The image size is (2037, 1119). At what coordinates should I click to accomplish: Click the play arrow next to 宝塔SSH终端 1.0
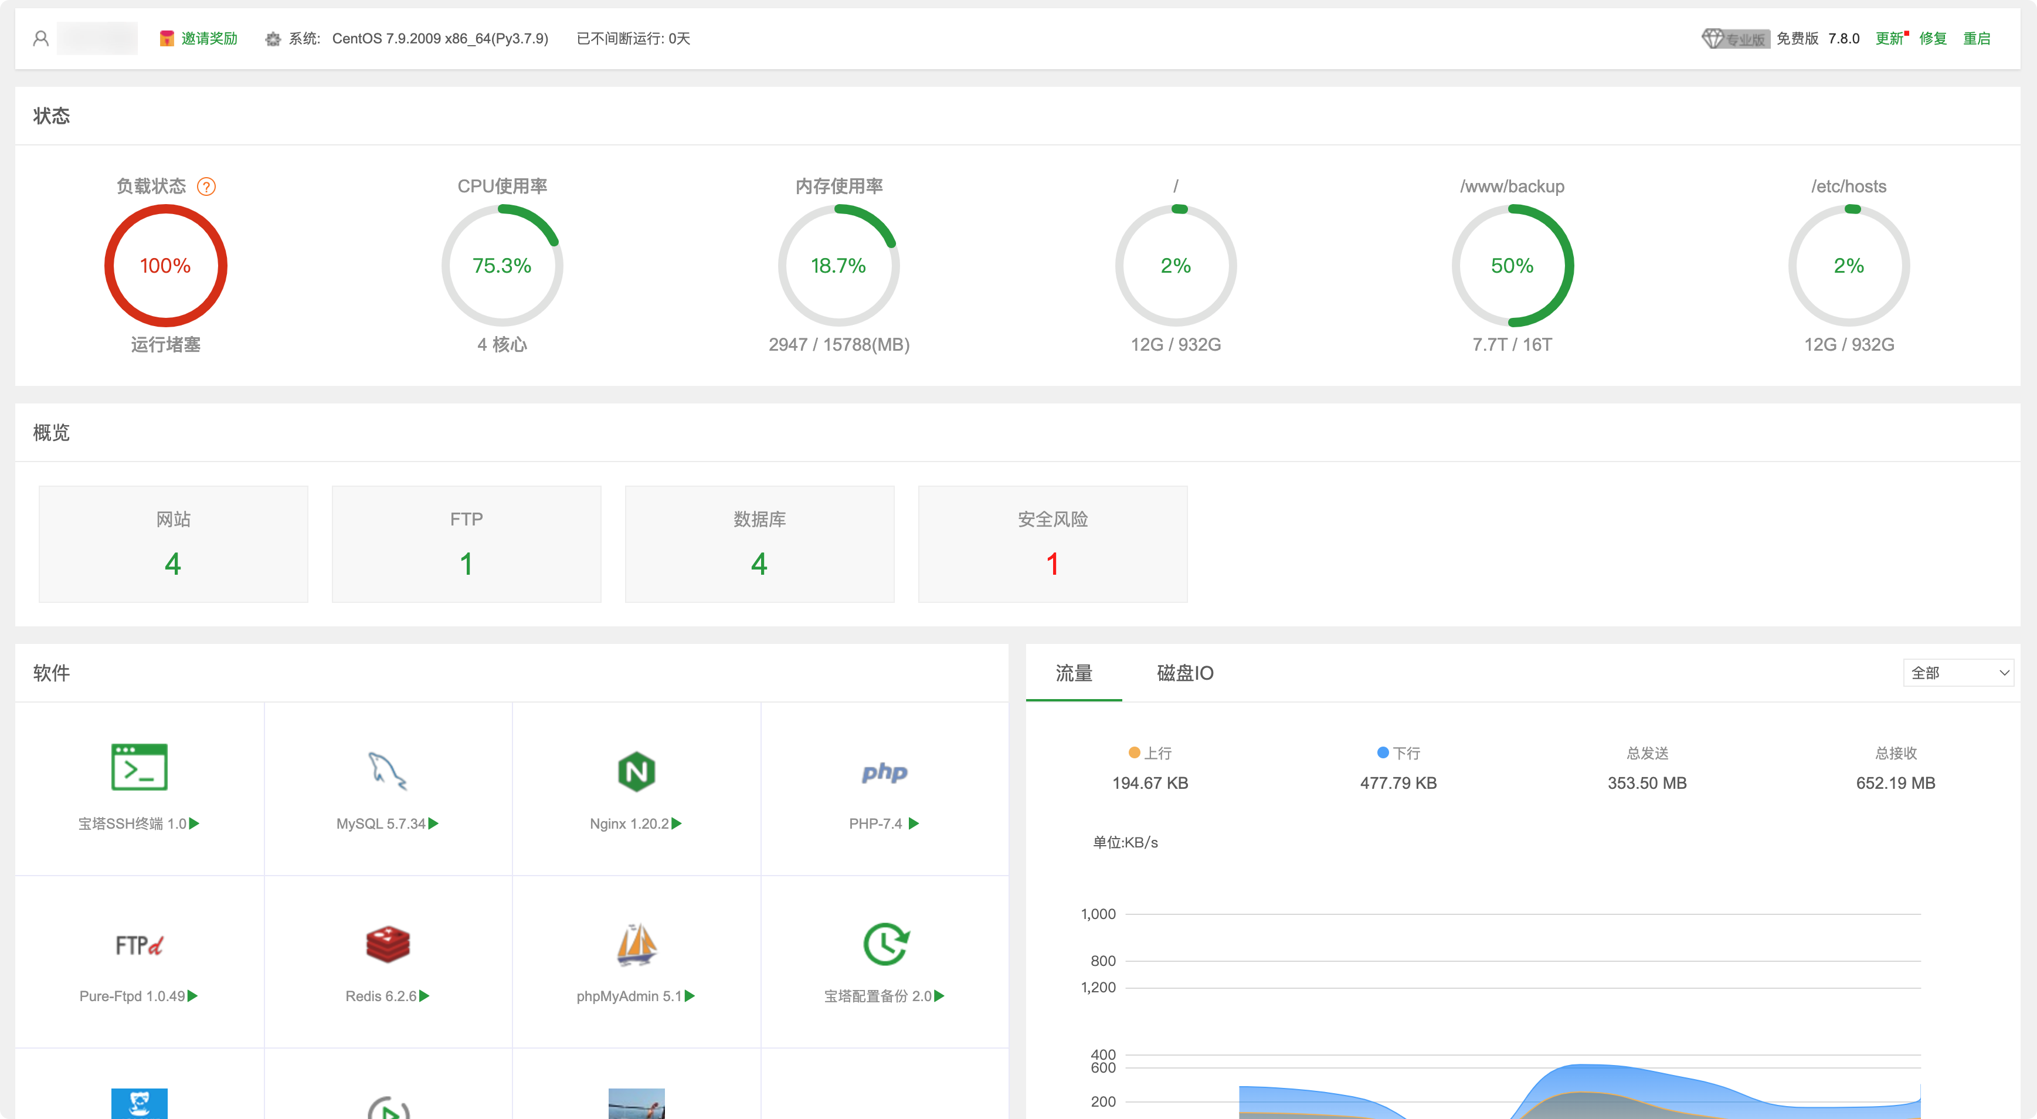193,823
